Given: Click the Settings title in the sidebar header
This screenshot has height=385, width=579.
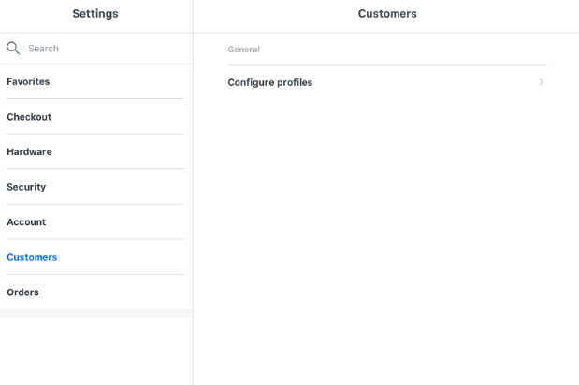Looking at the screenshot, I should tap(95, 14).
